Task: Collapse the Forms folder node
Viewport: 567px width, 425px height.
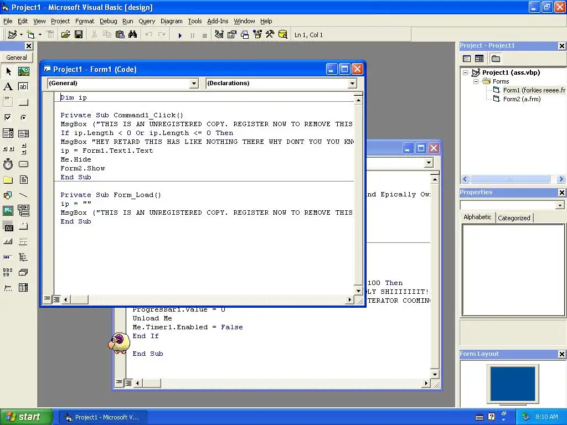Action: pos(476,82)
